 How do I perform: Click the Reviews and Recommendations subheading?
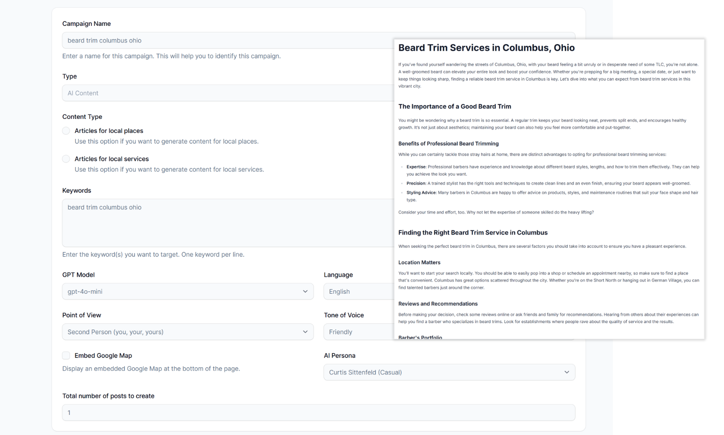(437, 304)
